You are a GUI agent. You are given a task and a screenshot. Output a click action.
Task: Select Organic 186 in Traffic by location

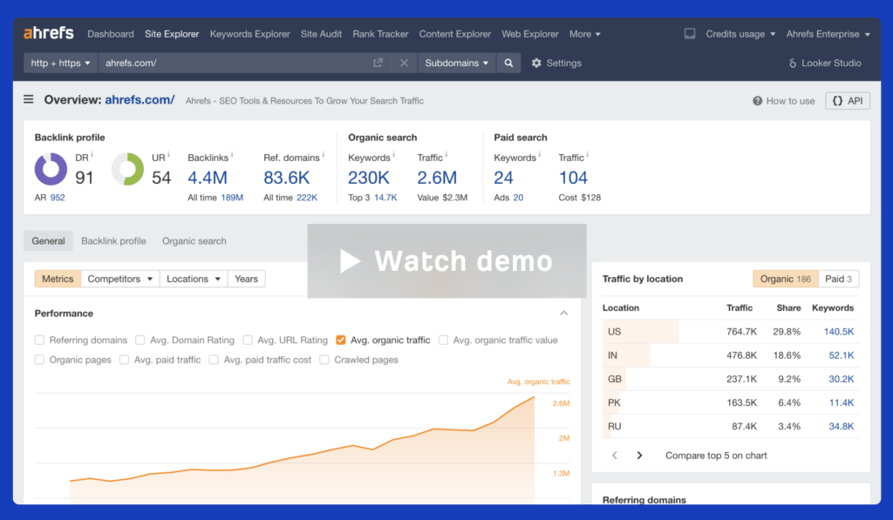coord(786,279)
